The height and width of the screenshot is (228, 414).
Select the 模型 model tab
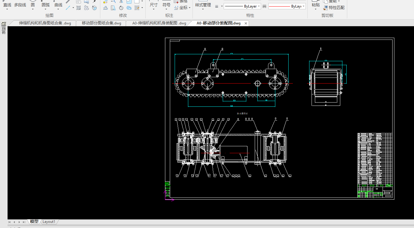[34, 222]
